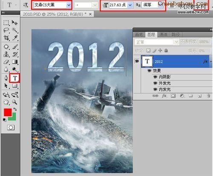This screenshot has height=176, width=213.
Task: Select the Eraser tool
Action: click(6, 62)
